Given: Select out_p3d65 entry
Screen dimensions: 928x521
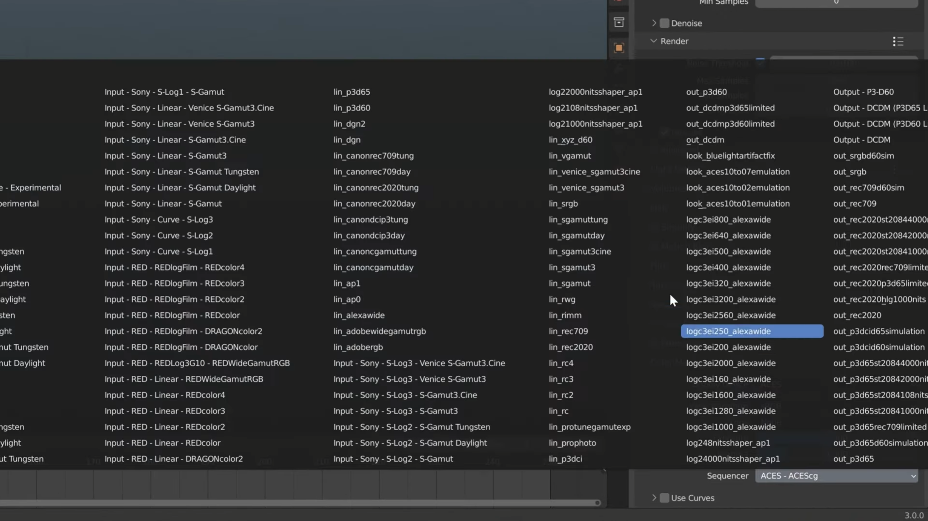Looking at the screenshot, I should point(853,459).
